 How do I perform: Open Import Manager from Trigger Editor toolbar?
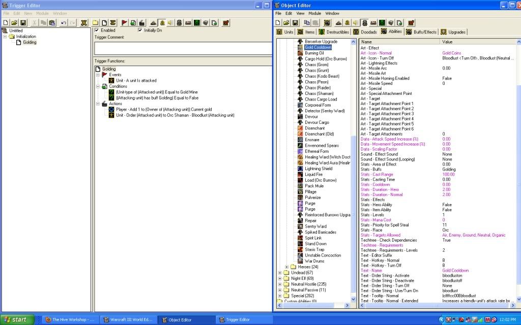214,22
